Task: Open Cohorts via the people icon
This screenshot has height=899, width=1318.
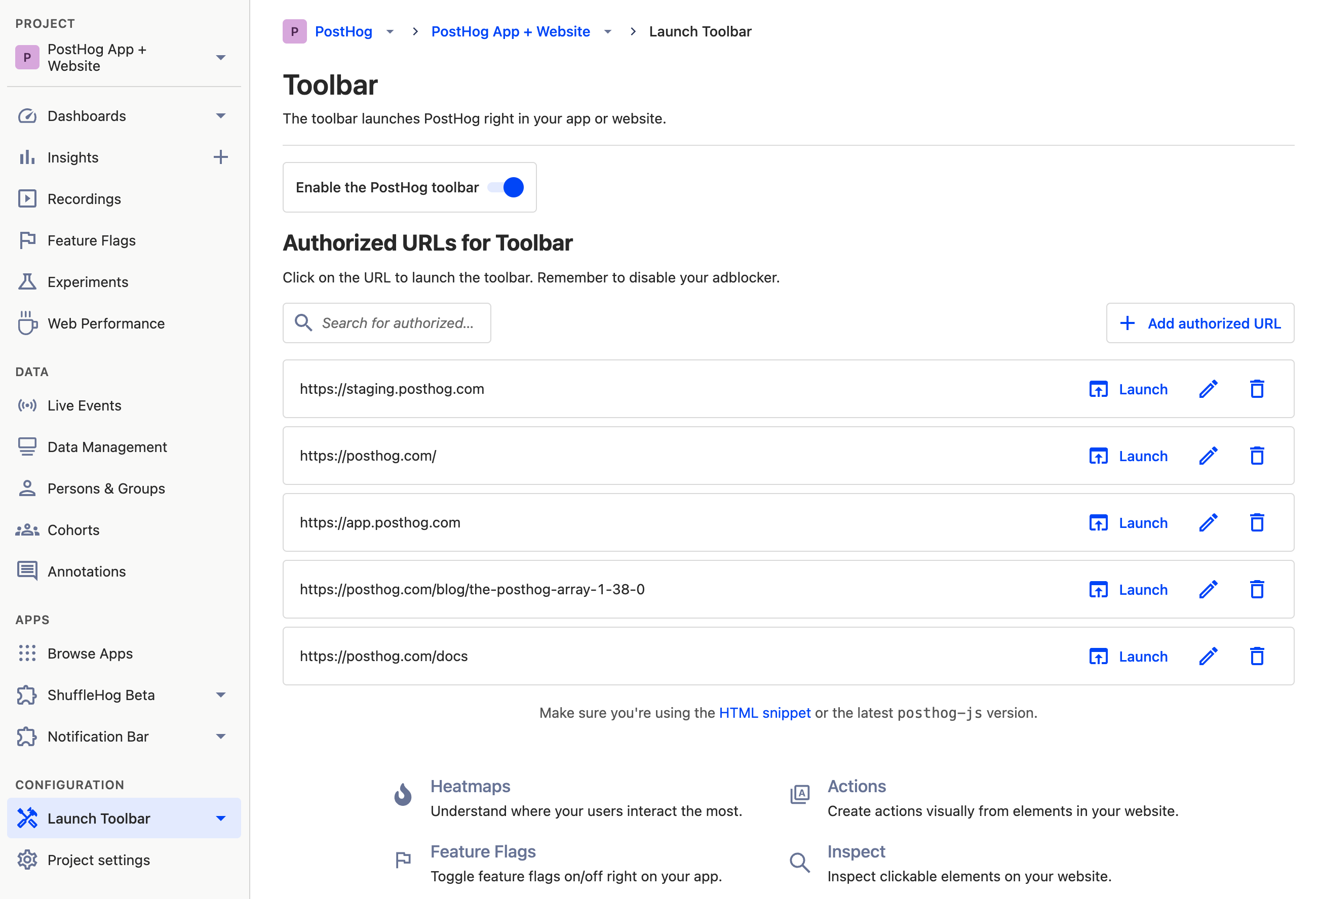Action: [x=27, y=529]
